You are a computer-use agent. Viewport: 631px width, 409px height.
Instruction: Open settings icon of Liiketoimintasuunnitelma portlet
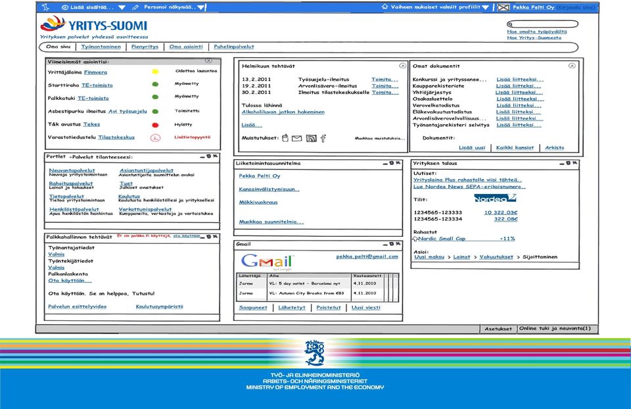click(392, 163)
